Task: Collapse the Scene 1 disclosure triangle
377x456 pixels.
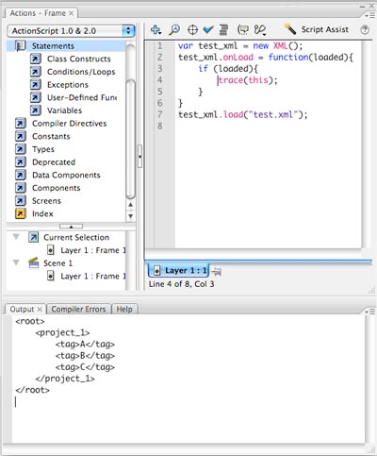Action: pos(16,262)
